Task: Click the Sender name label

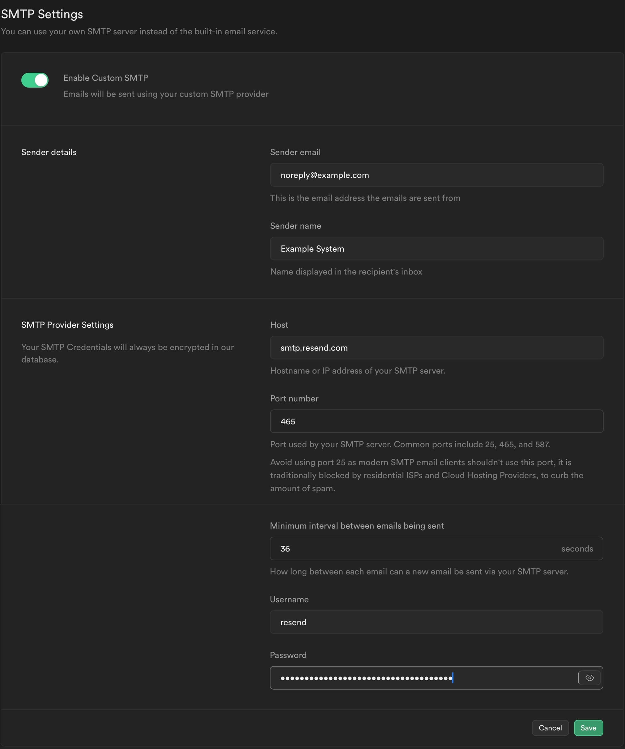Action: point(295,226)
